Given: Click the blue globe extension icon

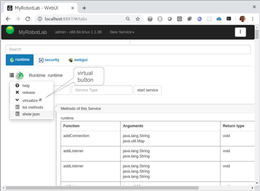Looking at the screenshot, I should pos(199,19).
